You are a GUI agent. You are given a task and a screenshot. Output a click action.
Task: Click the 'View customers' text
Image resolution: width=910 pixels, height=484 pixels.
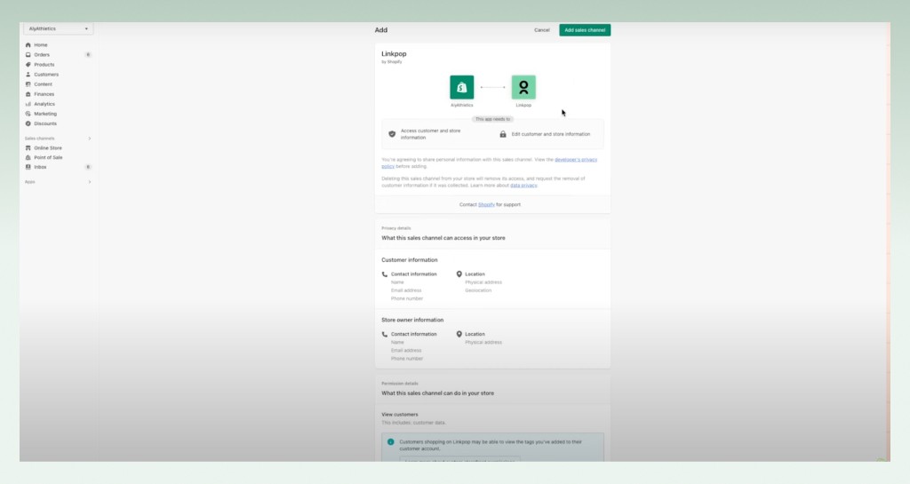400,415
